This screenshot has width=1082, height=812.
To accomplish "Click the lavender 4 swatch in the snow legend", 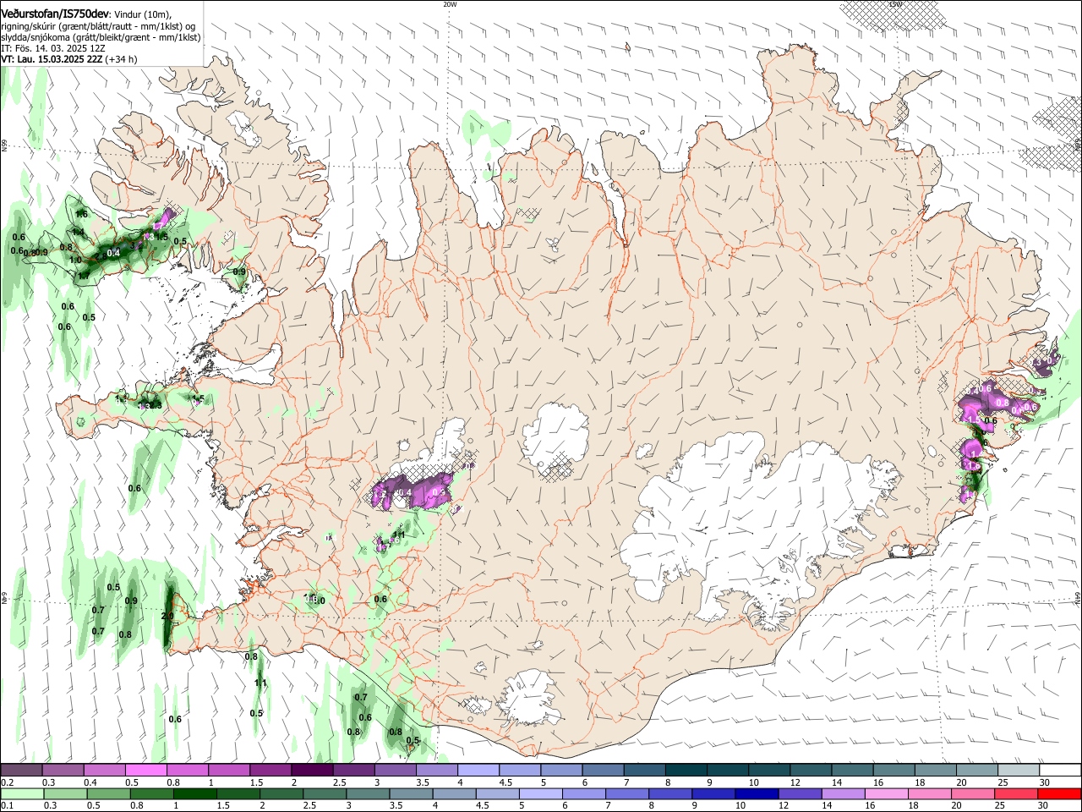I will tap(478, 770).
